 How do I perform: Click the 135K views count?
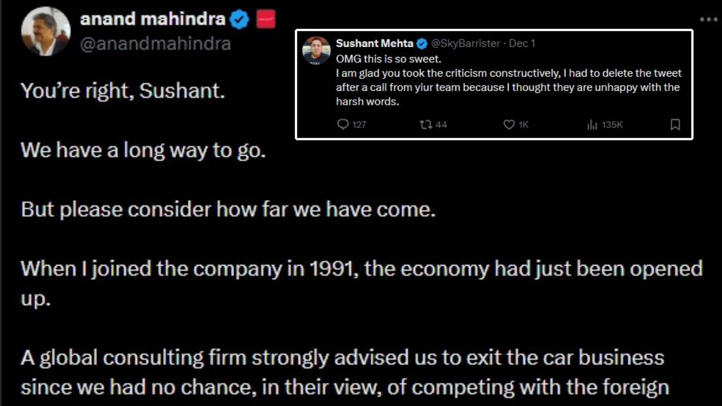click(612, 125)
